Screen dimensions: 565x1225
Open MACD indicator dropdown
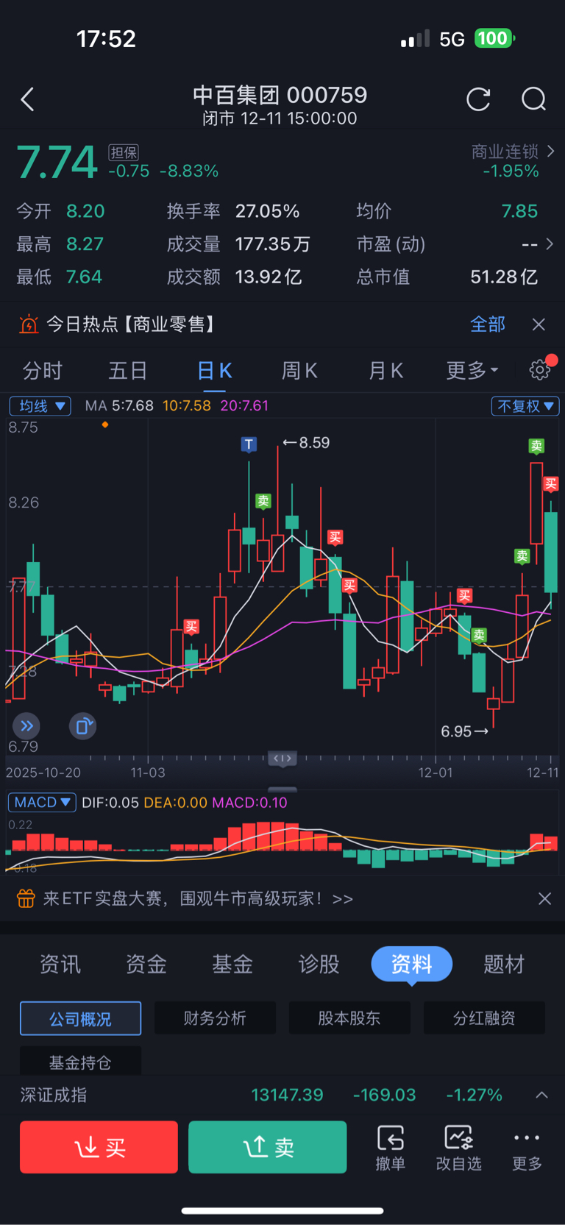tap(42, 802)
